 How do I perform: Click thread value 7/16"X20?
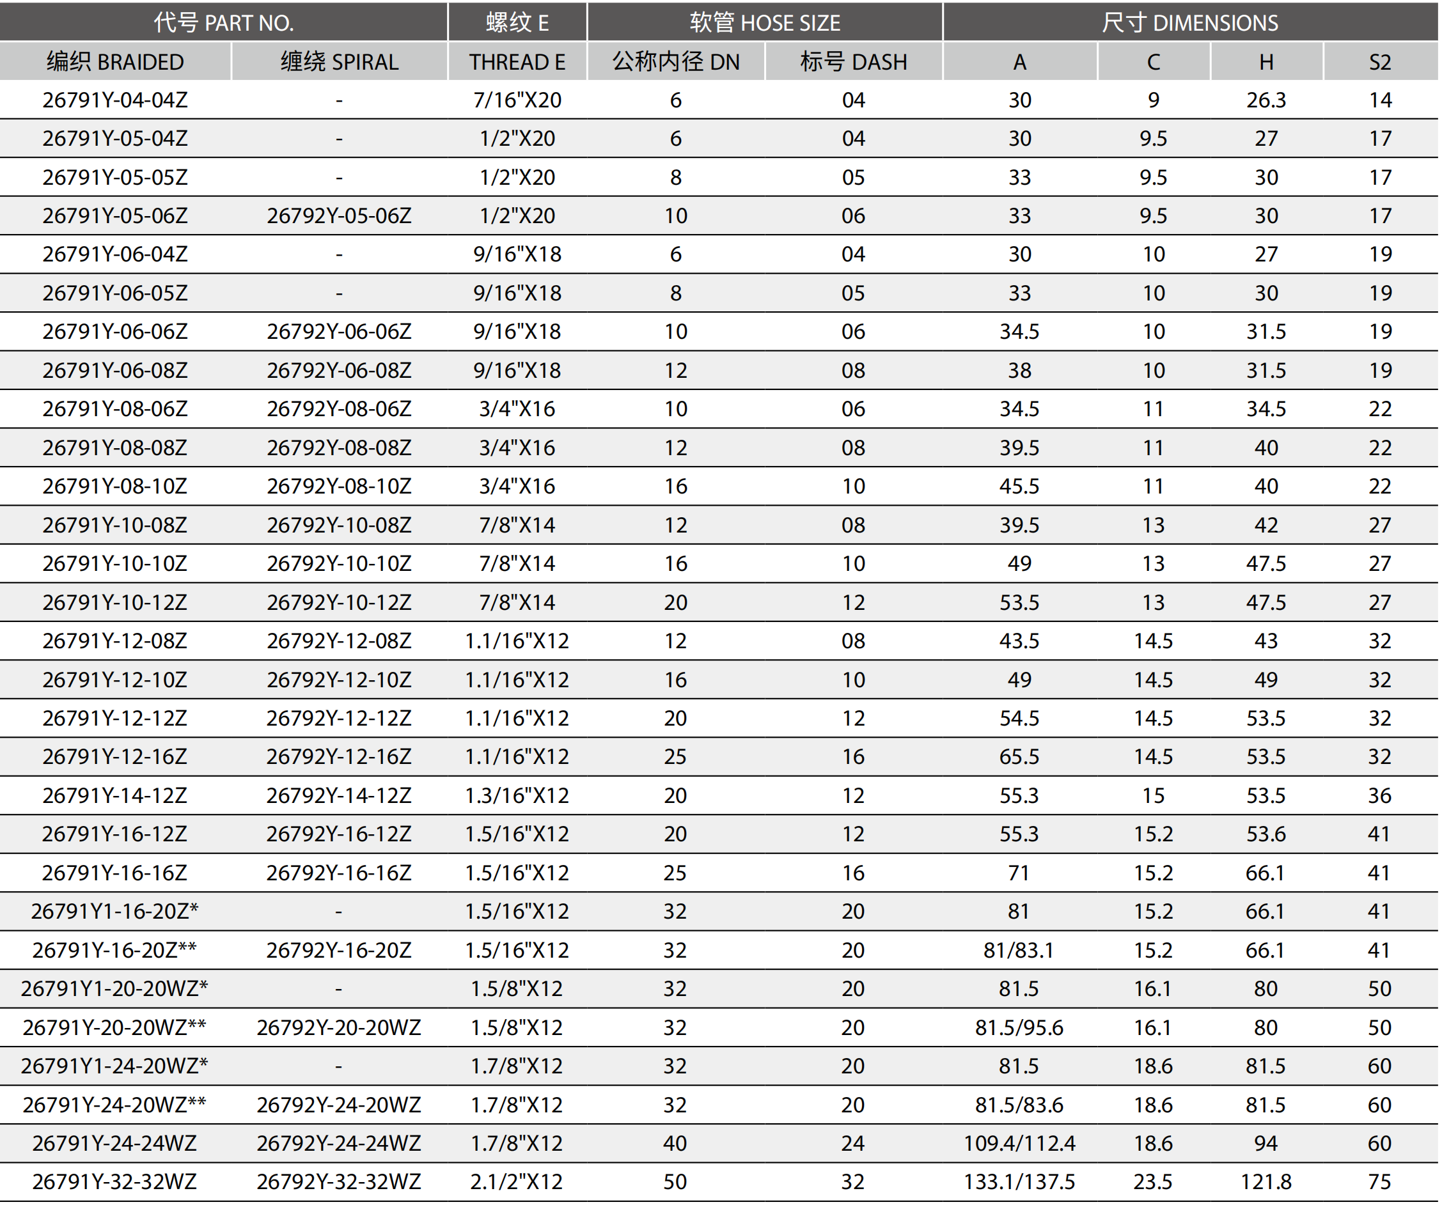pos(517,100)
